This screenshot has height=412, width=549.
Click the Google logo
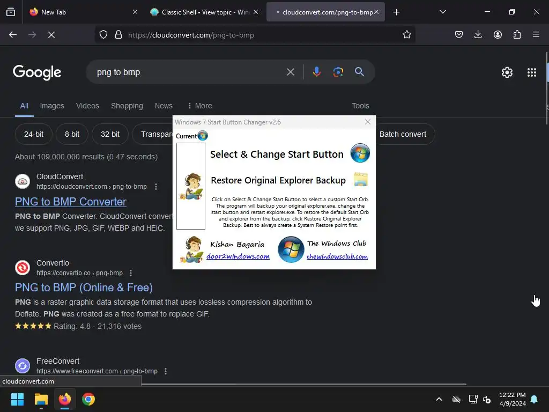tap(37, 72)
